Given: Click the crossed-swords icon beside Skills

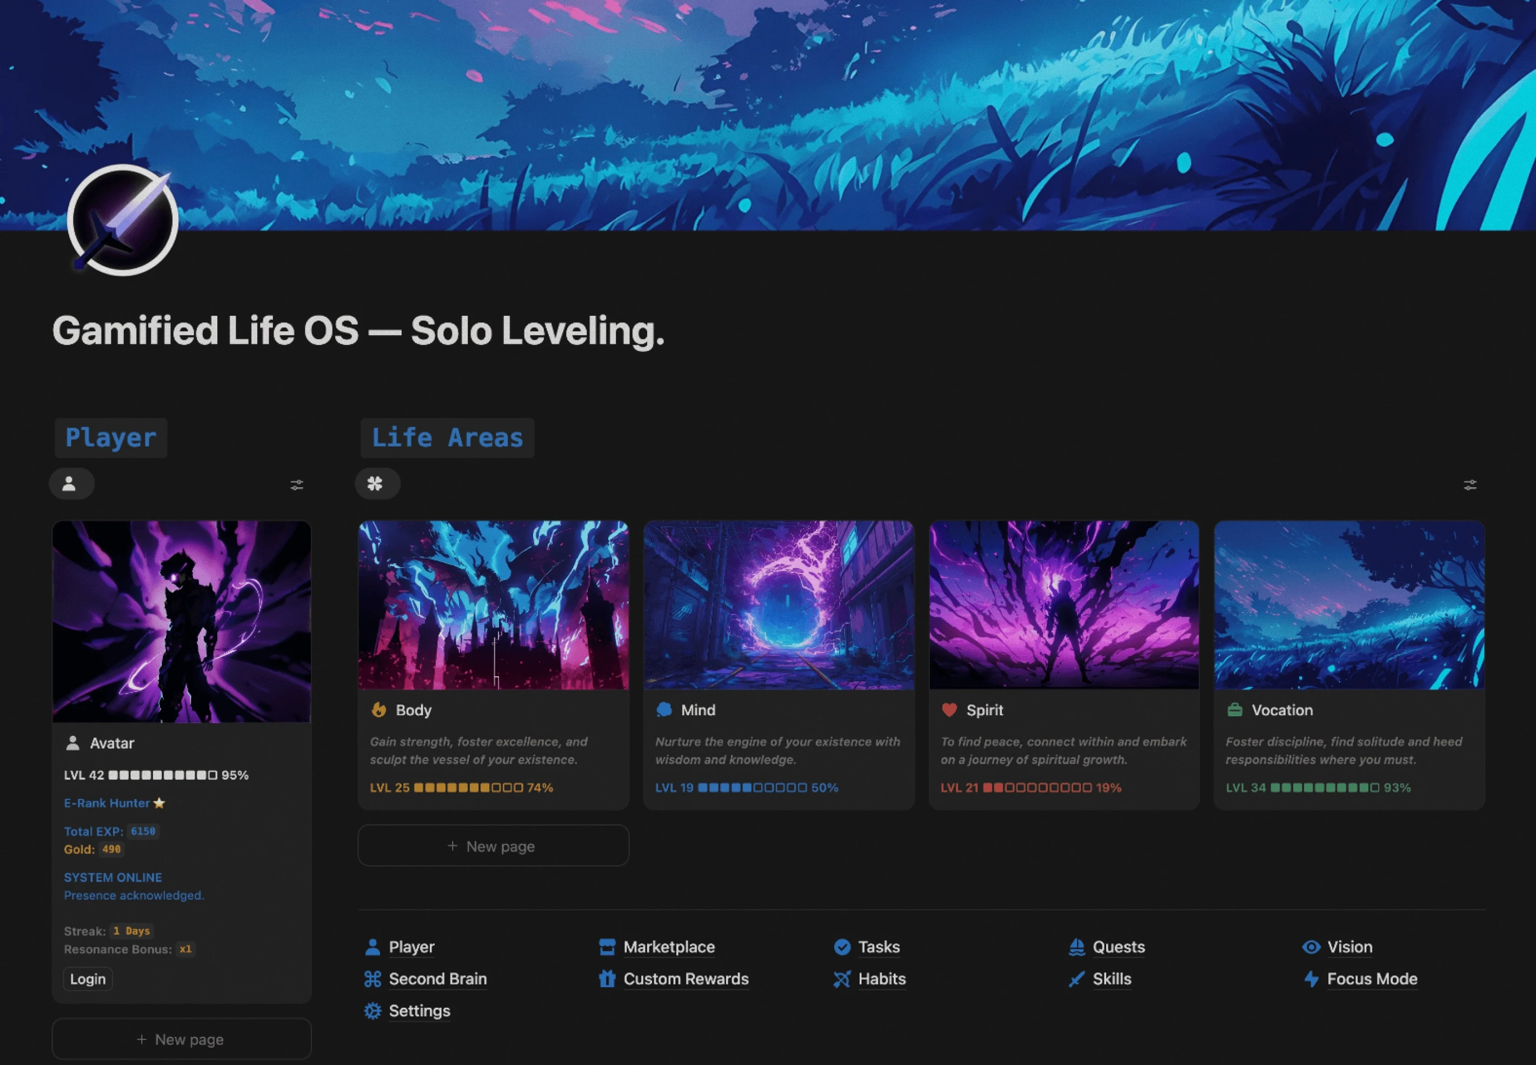Looking at the screenshot, I should pos(1076,979).
